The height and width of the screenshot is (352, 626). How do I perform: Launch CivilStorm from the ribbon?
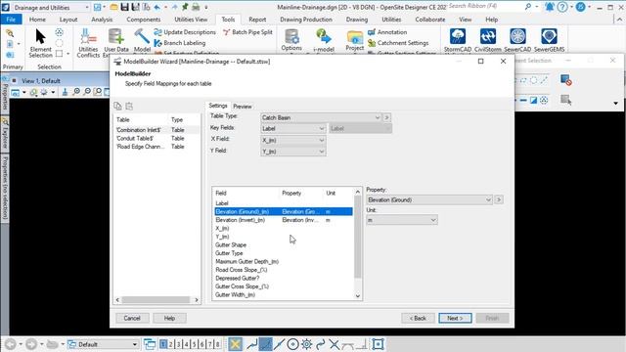pyautogui.click(x=487, y=40)
